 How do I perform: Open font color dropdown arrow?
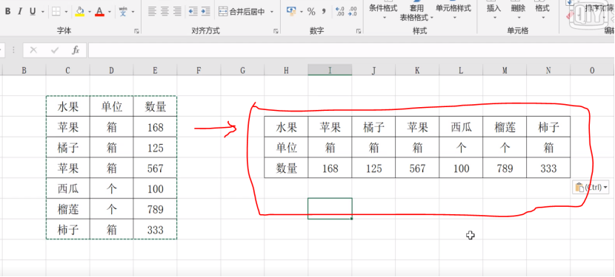coord(110,12)
